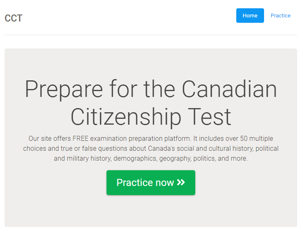This screenshot has height=234, width=303.
Task: Click the horizontal divider line below the header
Action: pyautogui.click(x=151, y=35)
